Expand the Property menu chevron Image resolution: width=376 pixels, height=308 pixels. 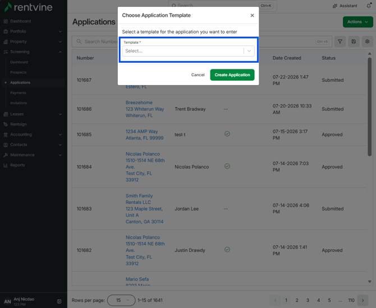tap(60, 41)
